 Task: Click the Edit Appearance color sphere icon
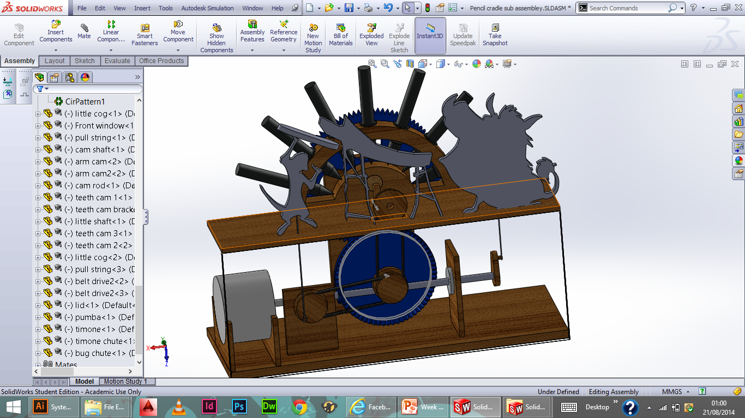(x=477, y=64)
